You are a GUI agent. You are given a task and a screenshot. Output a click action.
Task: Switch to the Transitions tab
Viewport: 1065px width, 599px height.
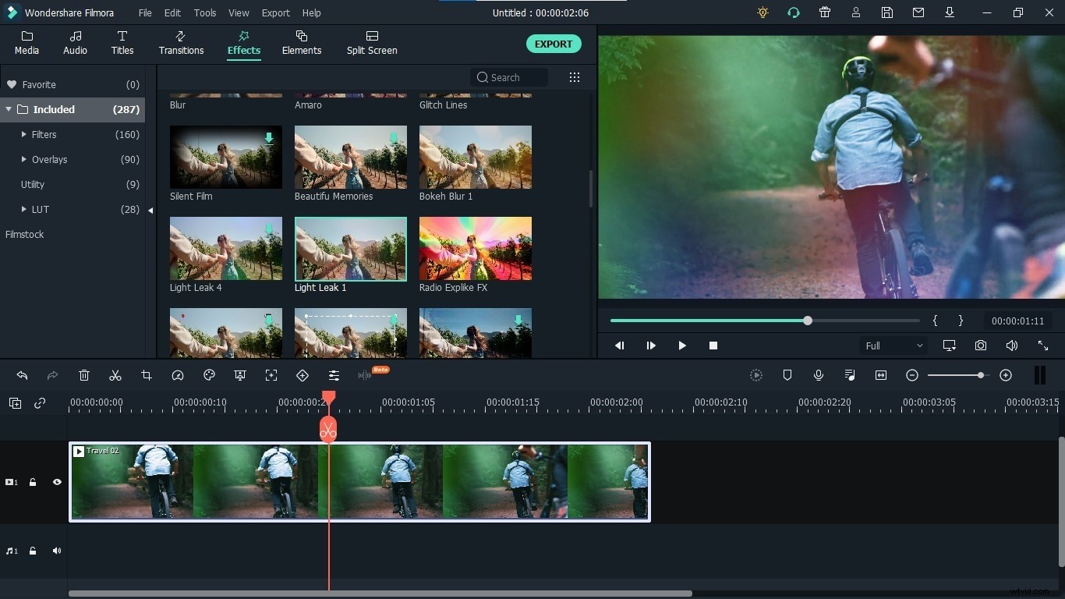180,43
